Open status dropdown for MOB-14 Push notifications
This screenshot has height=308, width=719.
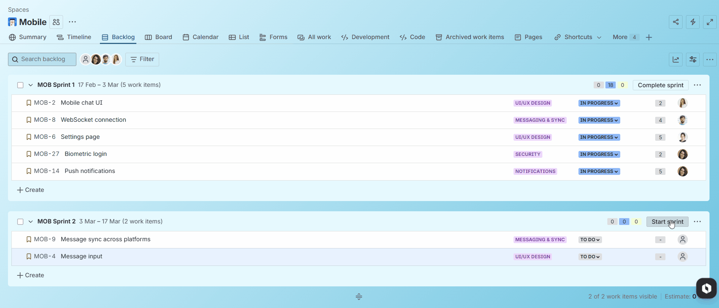pyautogui.click(x=599, y=171)
